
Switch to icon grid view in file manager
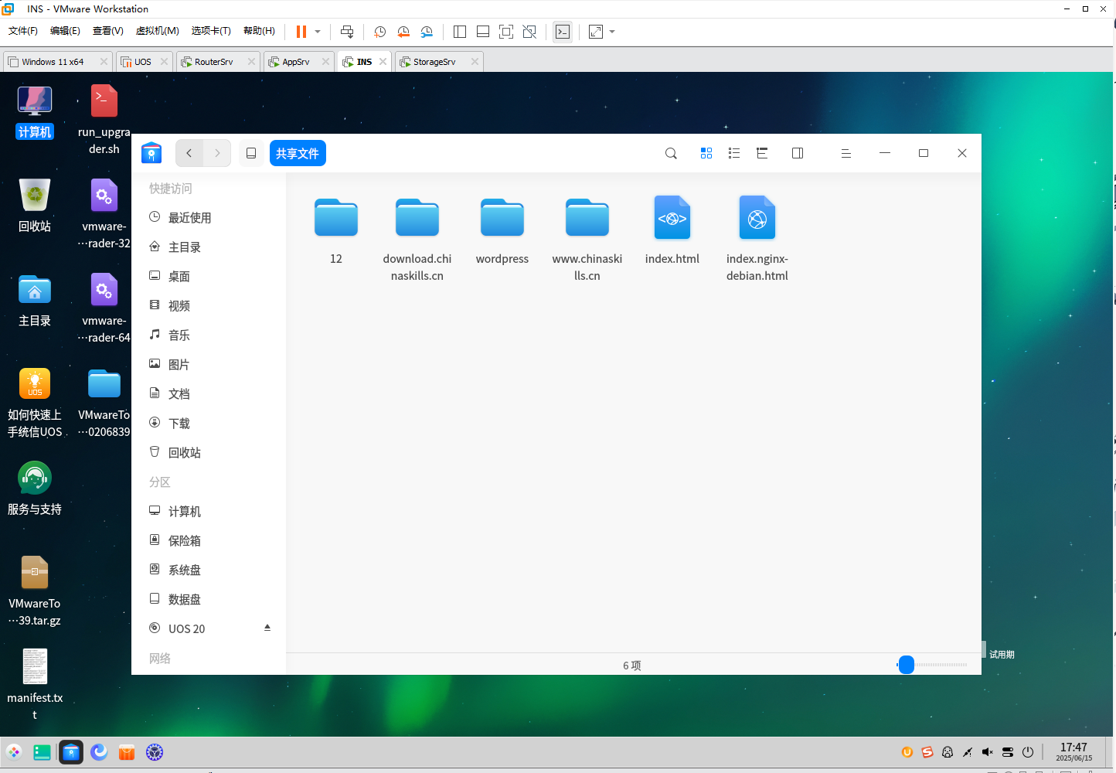[706, 153]
